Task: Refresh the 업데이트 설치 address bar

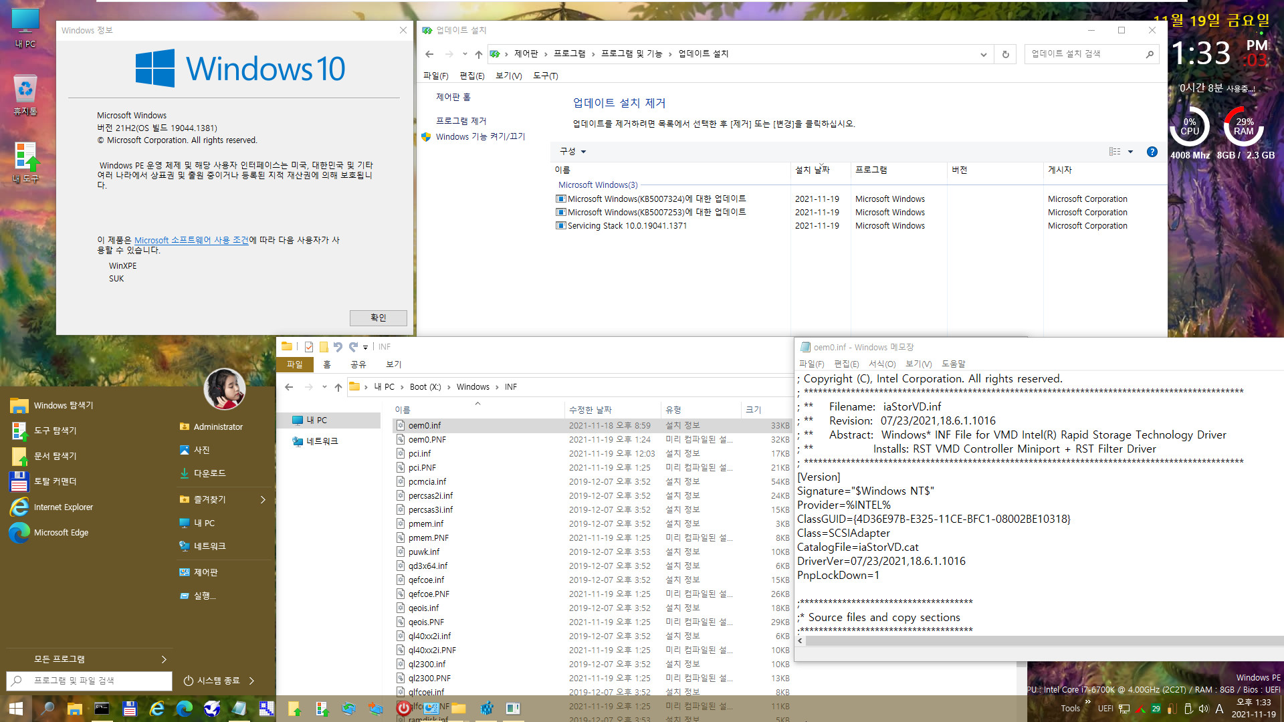Action: pos(1005,54)
